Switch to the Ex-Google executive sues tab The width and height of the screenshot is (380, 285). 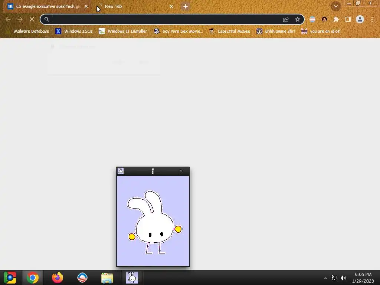pyautogui.click(x=47, y=6)
